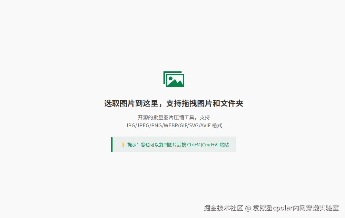Image resolution: width=345 pixels, height=218 pixels.
Task: Click the circle sun in the image logo
Action: click(171, 78)
